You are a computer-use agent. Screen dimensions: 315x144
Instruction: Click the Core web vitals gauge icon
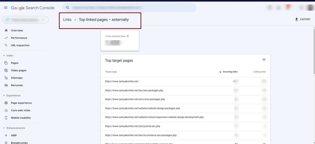pos(6,110)
